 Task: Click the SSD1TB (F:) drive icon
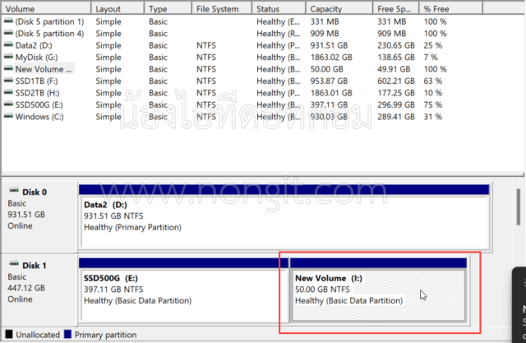8,81
